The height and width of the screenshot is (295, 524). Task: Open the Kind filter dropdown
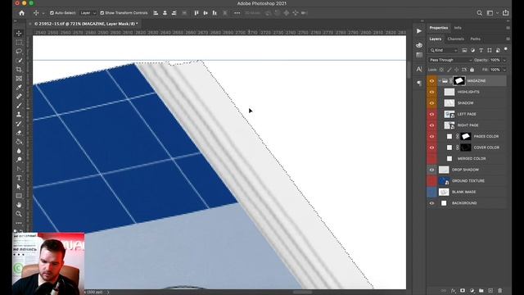coord(444,50)
